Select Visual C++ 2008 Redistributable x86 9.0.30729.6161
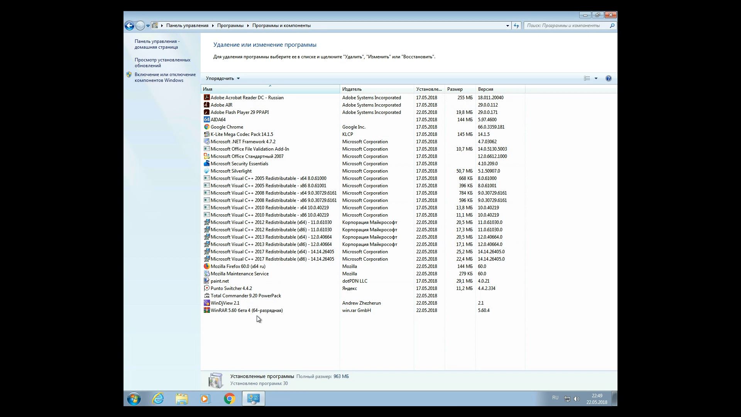The width and height of the screenshot is (741, 417). point(363,200)
